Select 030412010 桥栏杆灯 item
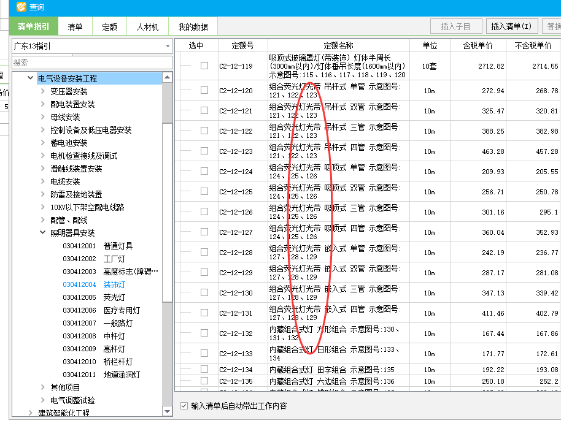The height and width of the screenshot is (434, 561). (x=98, y=362)
